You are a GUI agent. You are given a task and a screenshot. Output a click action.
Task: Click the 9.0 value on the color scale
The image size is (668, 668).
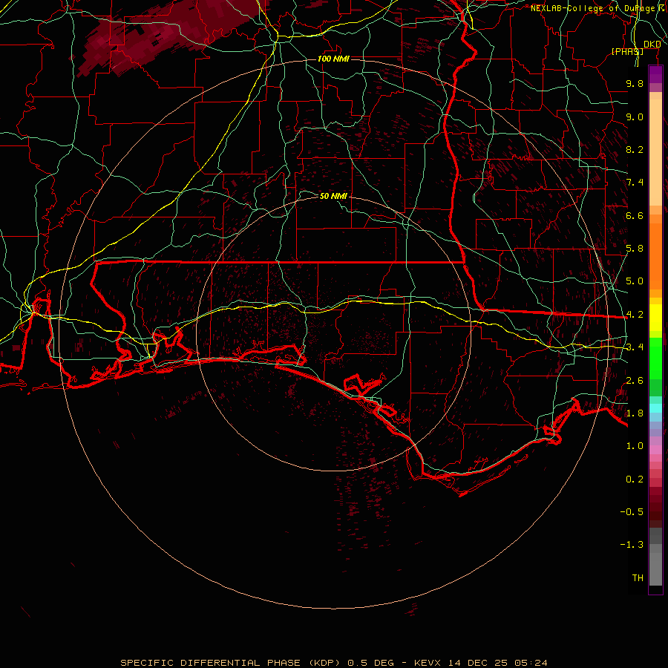pyautogui.click(x=635, y=117)
